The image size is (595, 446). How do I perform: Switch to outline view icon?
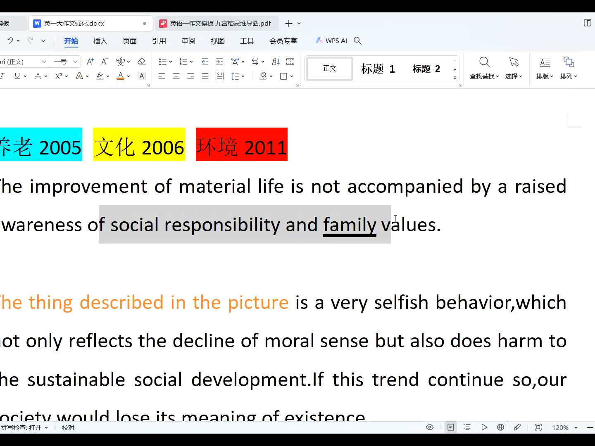pyautogui.click(x=467, y=427)
